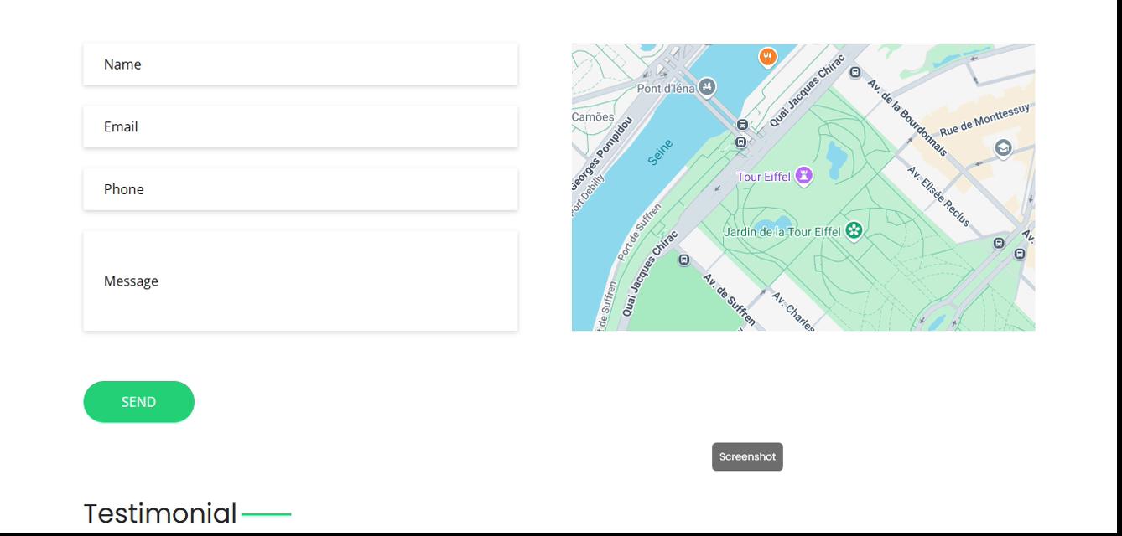Click the Testimonial section heading

pos(160,513)
